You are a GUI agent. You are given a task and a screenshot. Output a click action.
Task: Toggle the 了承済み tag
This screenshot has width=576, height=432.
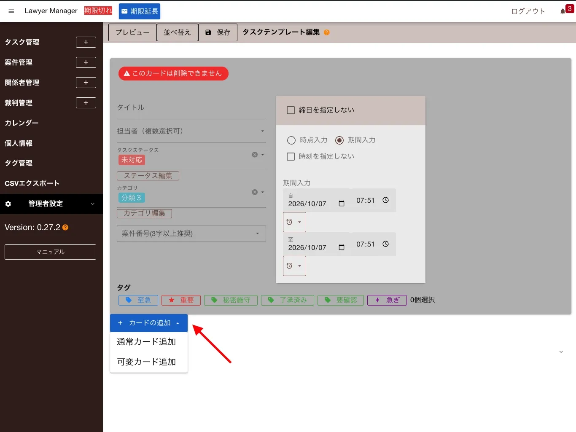(x=288, y=300)
